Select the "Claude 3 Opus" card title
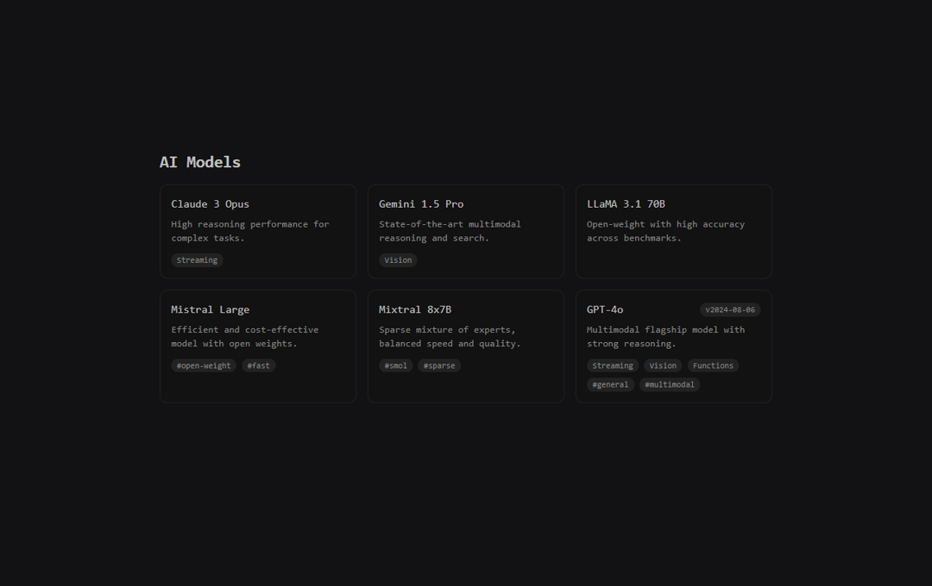 (210, 203)
